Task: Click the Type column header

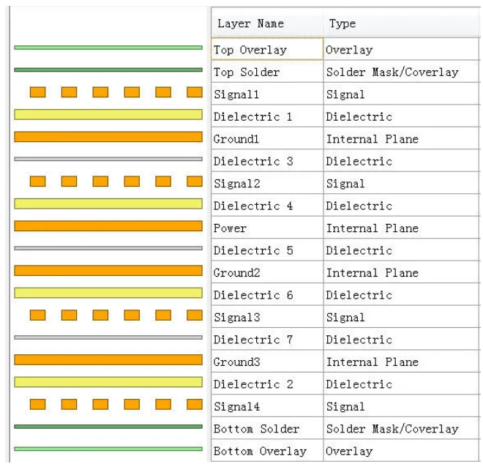Action: coord(342,24)
